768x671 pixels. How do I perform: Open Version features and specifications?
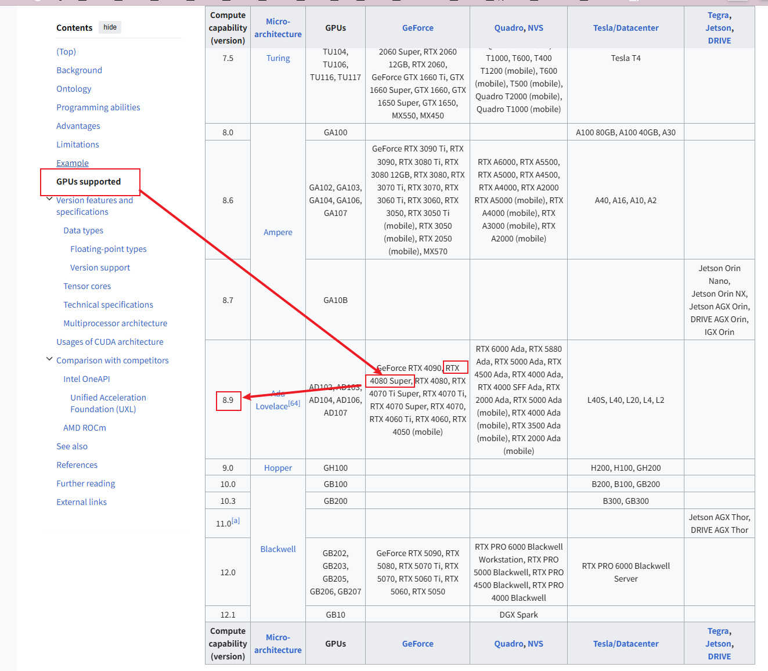tap(95, 206)
